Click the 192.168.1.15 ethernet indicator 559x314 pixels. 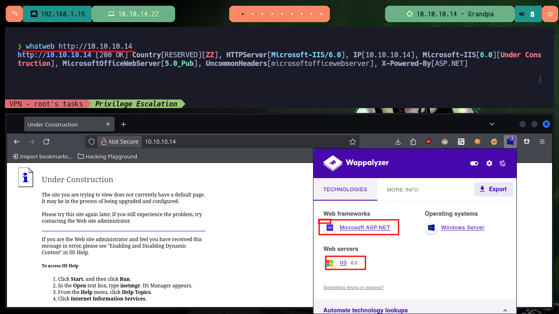click(x=57, y=14)
